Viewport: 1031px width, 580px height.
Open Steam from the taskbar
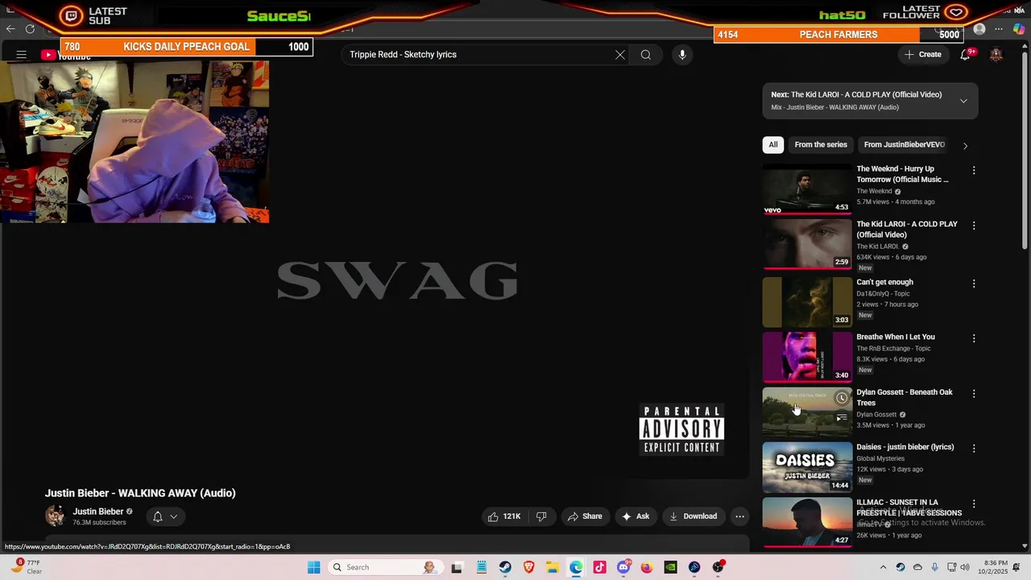[x=505, y=567]
